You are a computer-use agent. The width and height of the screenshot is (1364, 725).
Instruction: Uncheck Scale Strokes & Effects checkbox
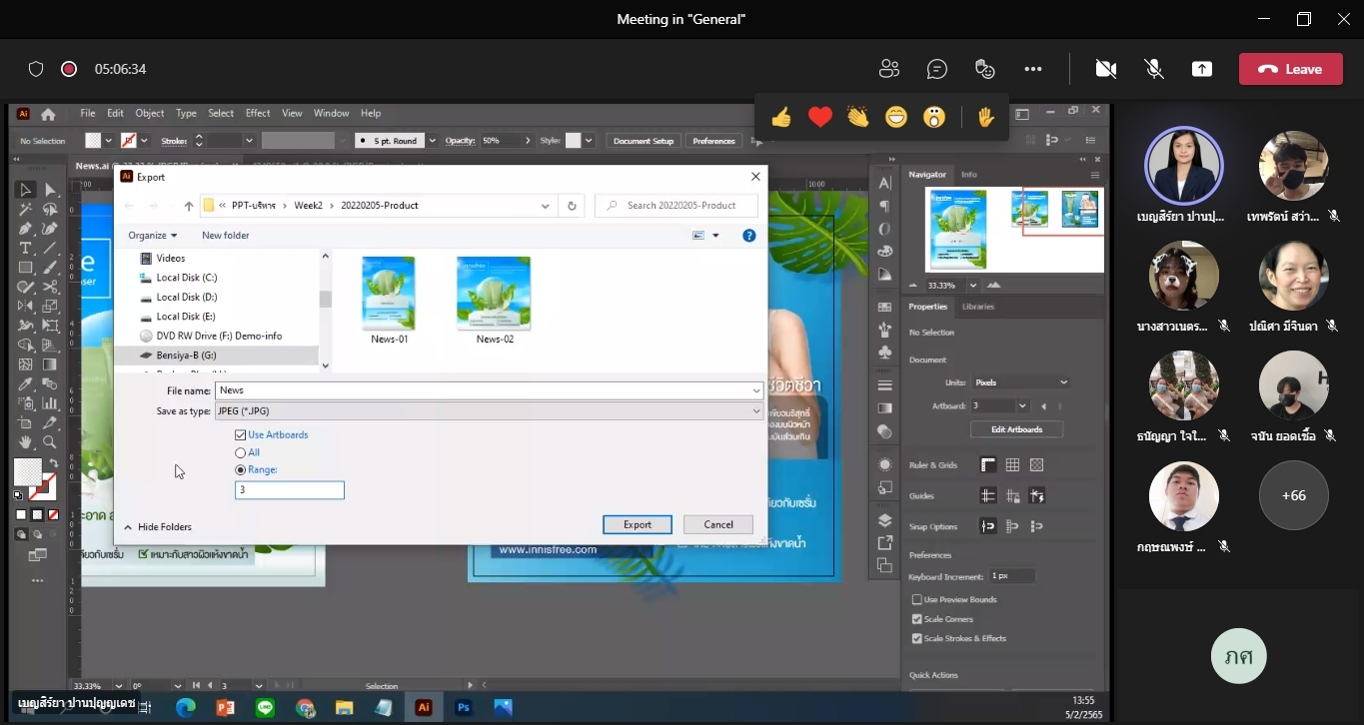(916, 638)
